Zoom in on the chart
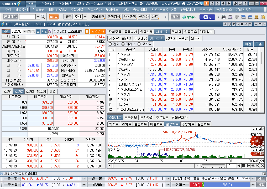 point(253,166)
